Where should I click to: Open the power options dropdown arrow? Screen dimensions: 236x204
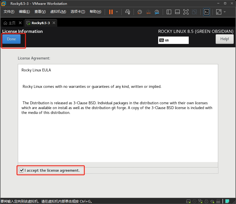(x=117, y=12)
